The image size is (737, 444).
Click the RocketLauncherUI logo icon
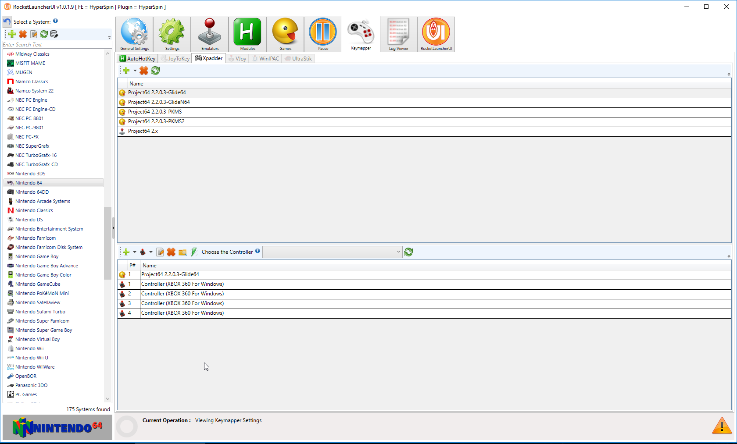coord(436,34)
